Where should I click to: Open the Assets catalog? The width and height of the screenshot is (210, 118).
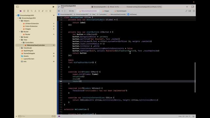tap(26, 56)
